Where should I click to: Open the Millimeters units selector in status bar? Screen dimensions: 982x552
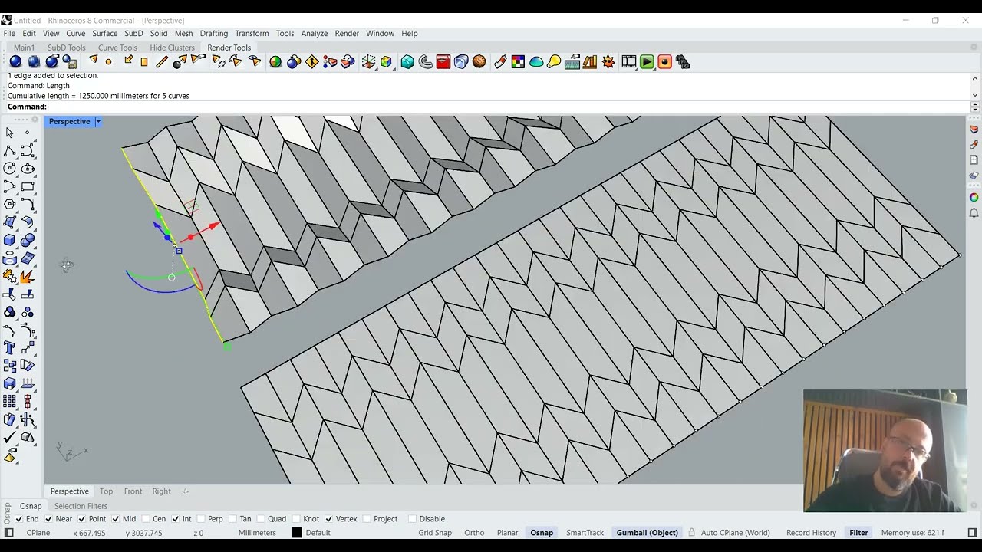pos(257,533)
